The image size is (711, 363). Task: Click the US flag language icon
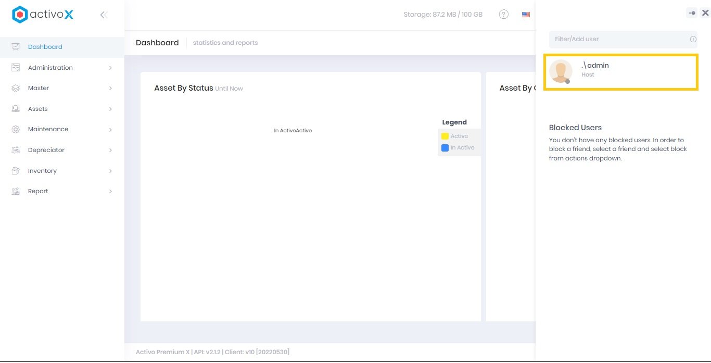click(x=526, y=15)
